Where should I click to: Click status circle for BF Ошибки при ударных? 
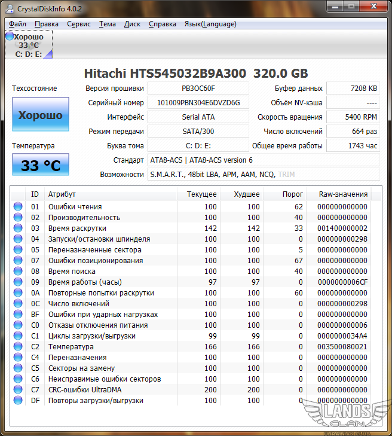[18, 314]
